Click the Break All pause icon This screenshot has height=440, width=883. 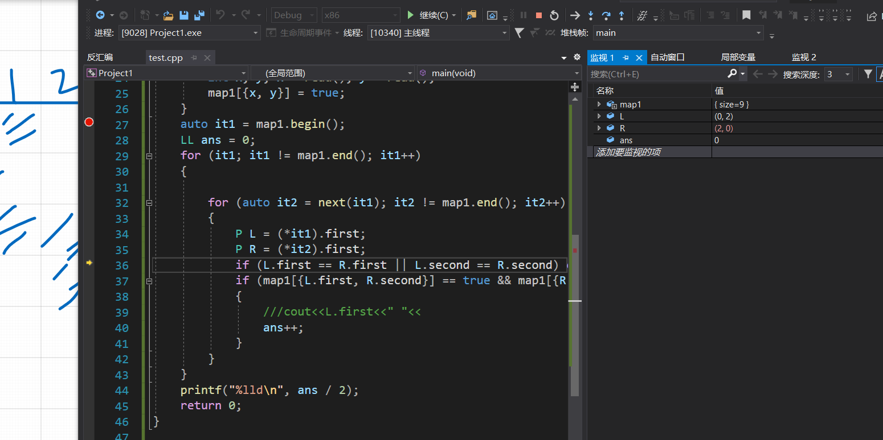click(x=524, y=15)
